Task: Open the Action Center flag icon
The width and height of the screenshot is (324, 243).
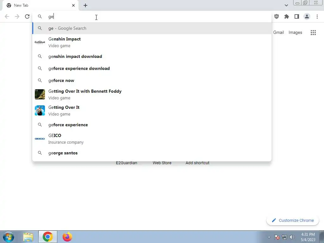Action: (277, 237)
